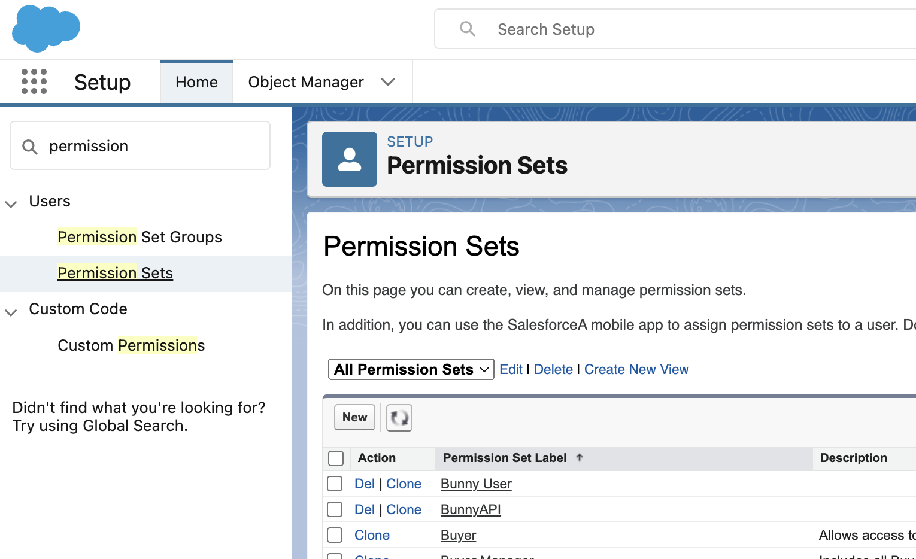This screenshot has height=559, width=916.
Task: Click the Quick Find magnifier icon
Action: pyautogui.click(x=30, y=147)
